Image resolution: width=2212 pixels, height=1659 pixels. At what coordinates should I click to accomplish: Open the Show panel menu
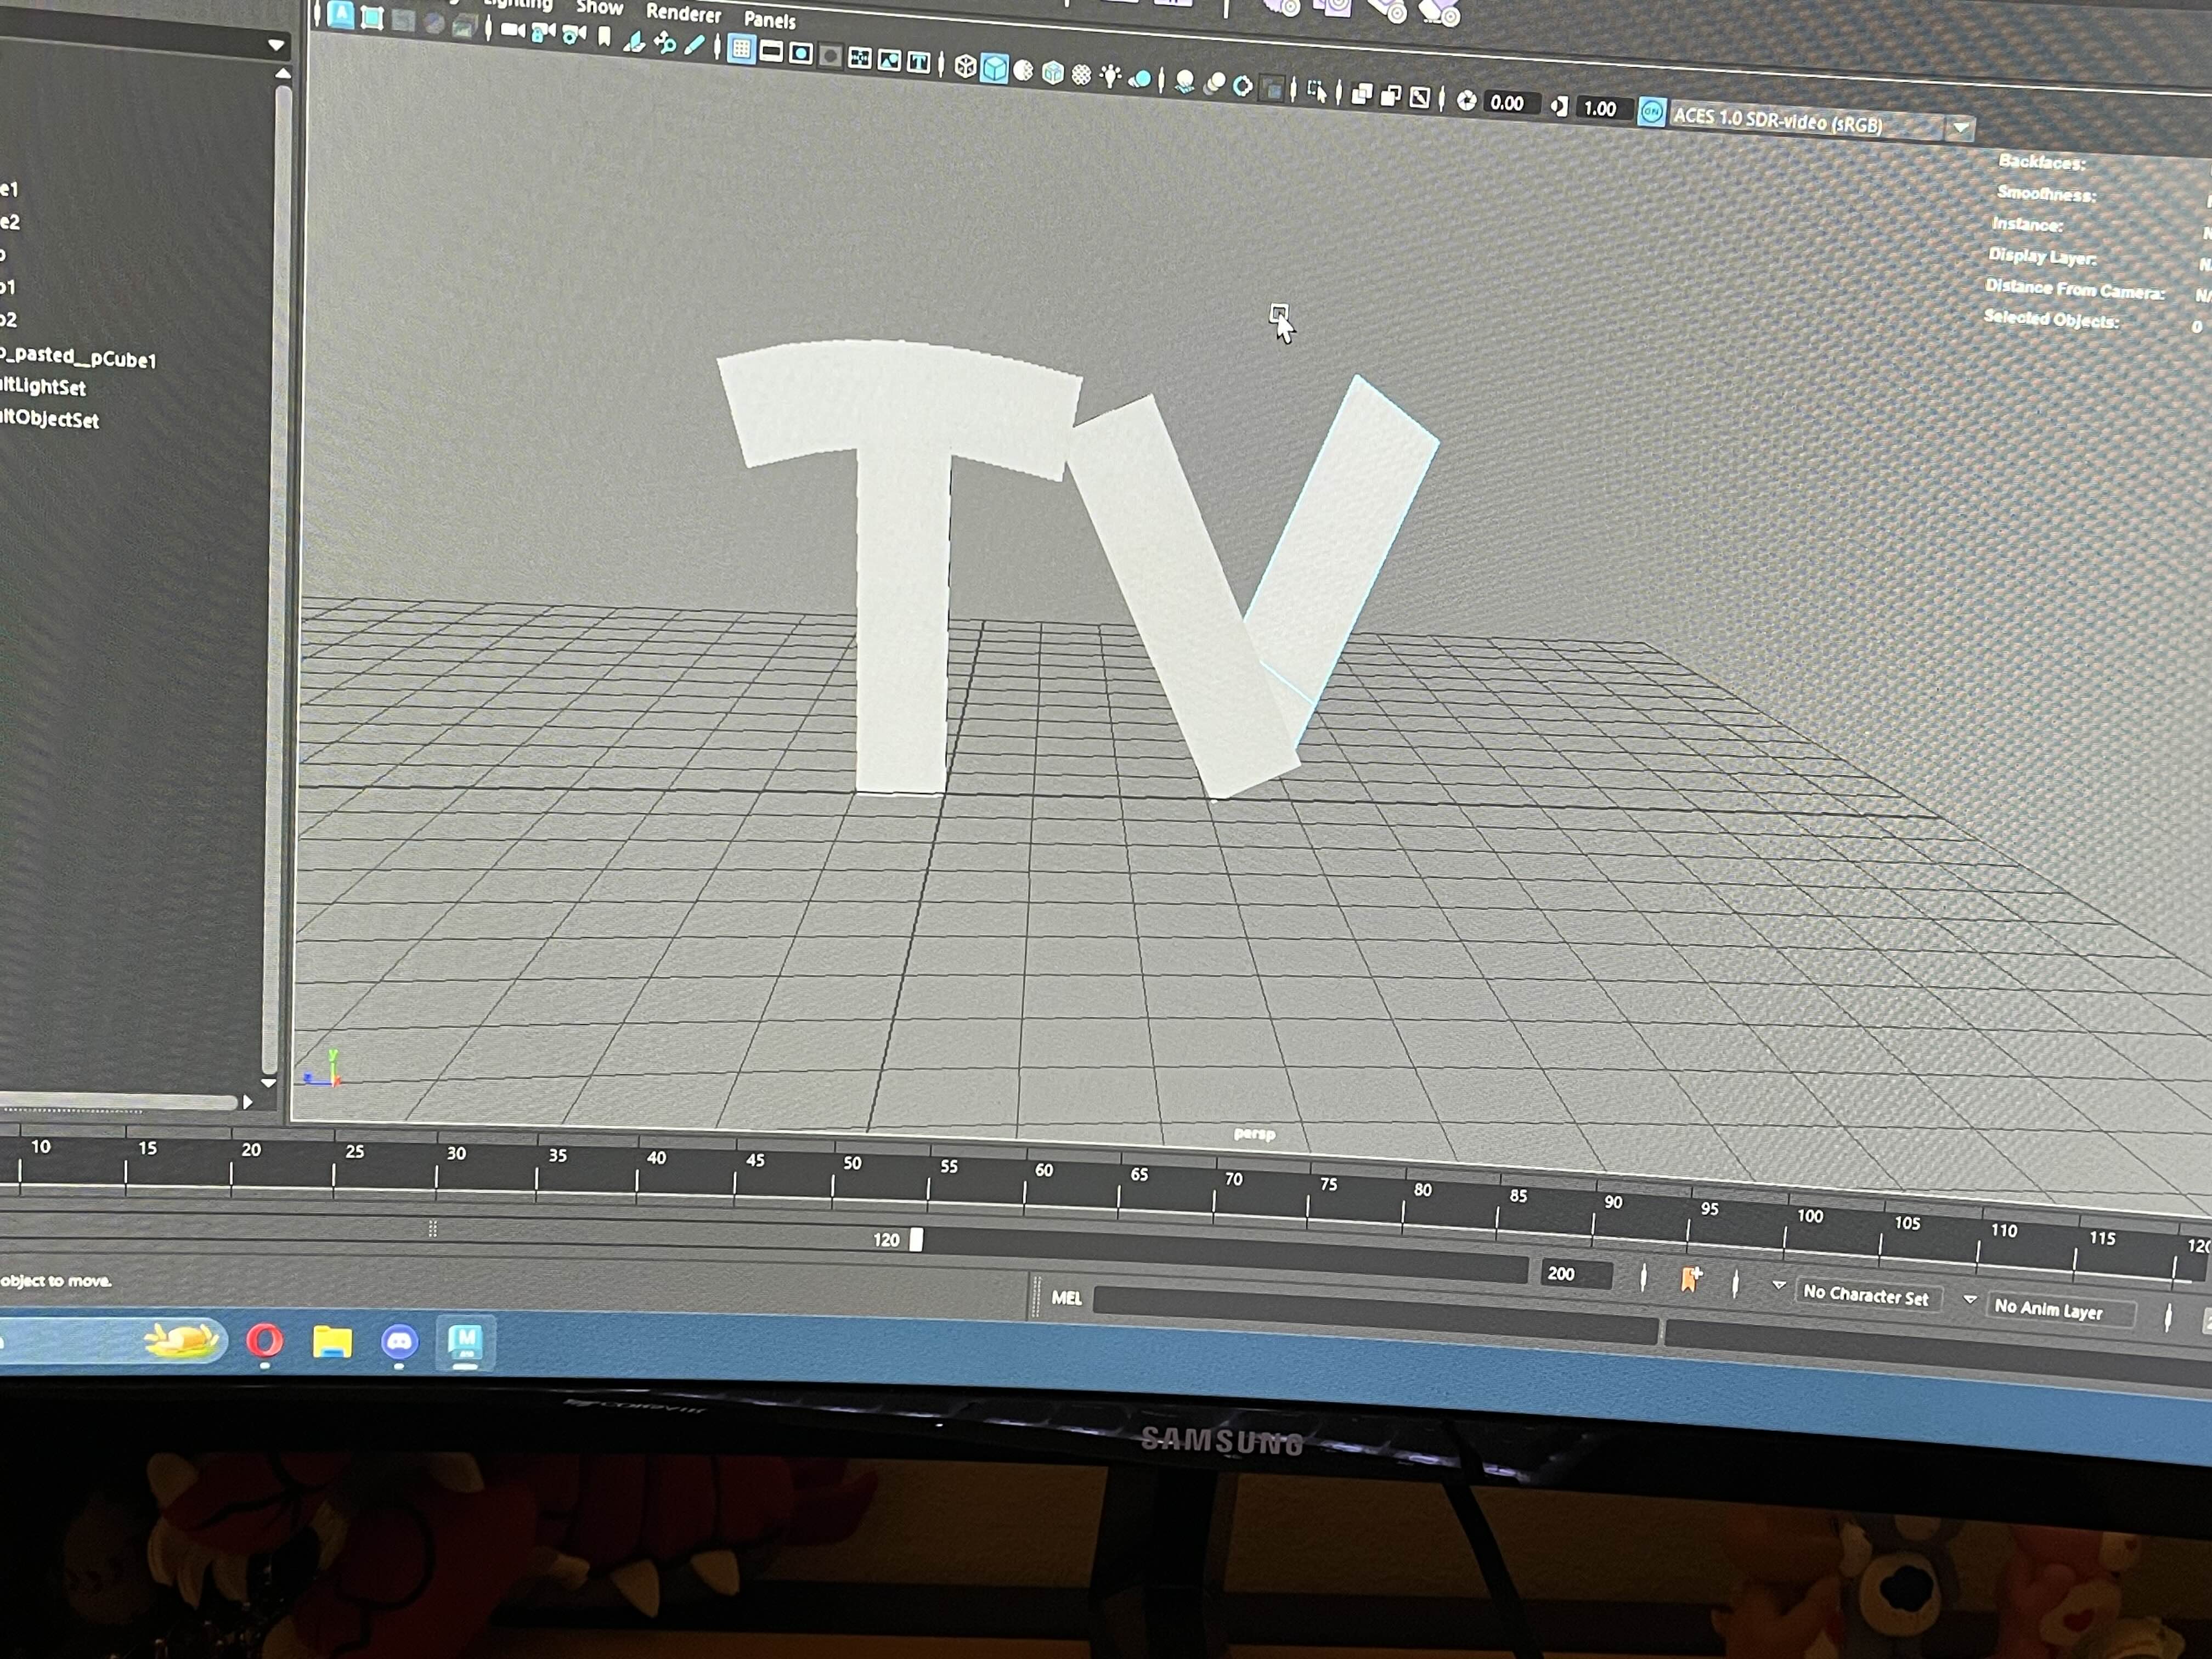[x=600, y=8]
